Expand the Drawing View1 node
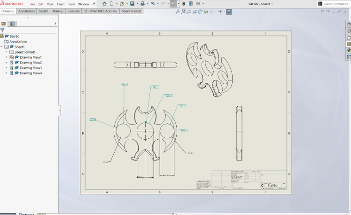Viewport: 351px width, 215px height. pyautogui.click(x=6, y=57)
